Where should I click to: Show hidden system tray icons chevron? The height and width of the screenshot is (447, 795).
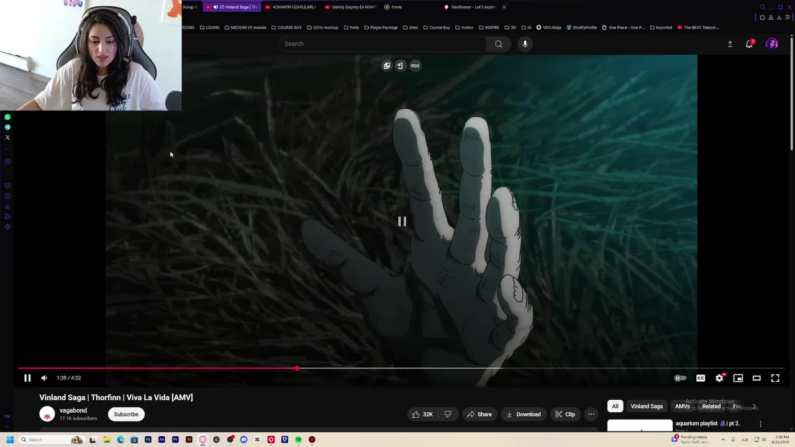pyautogui.click(x=723, y=440)
